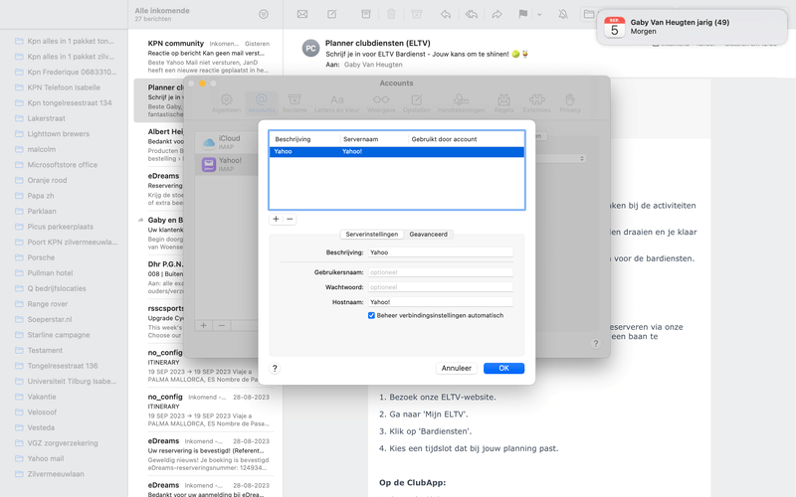Click the PC sender avatar
Viewport: 796px width, 497px height.
310,49
